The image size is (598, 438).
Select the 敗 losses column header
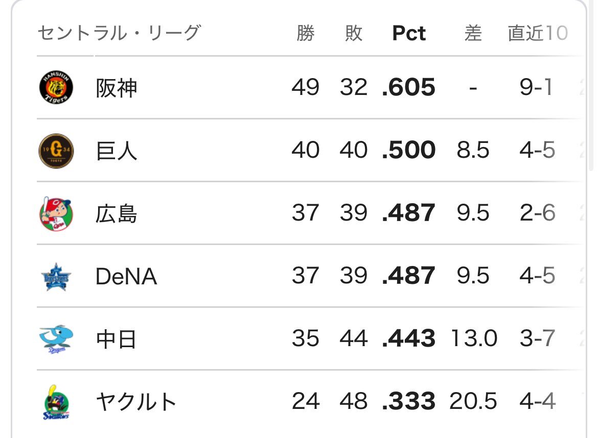coord(354,33)
